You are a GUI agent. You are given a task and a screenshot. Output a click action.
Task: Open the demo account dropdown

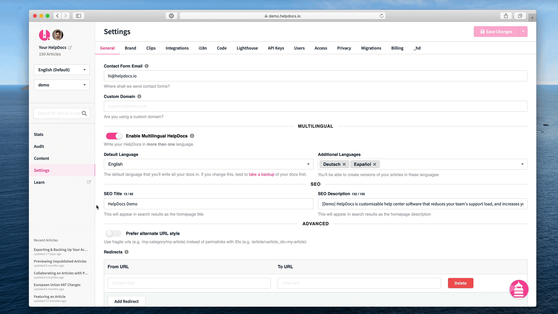[62, 85]
